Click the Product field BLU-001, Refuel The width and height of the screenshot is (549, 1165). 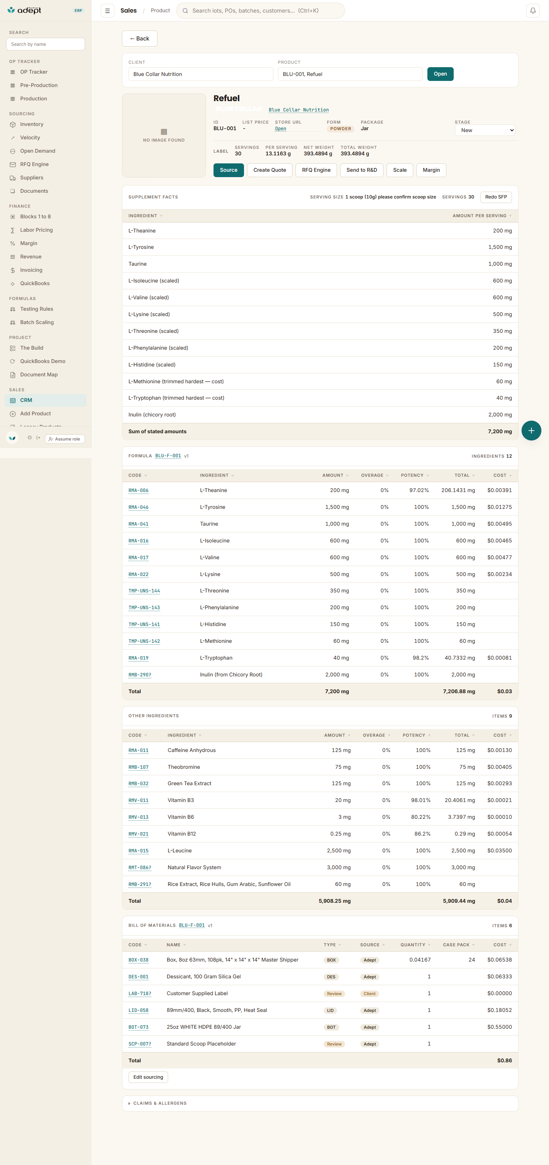(350, 74)
